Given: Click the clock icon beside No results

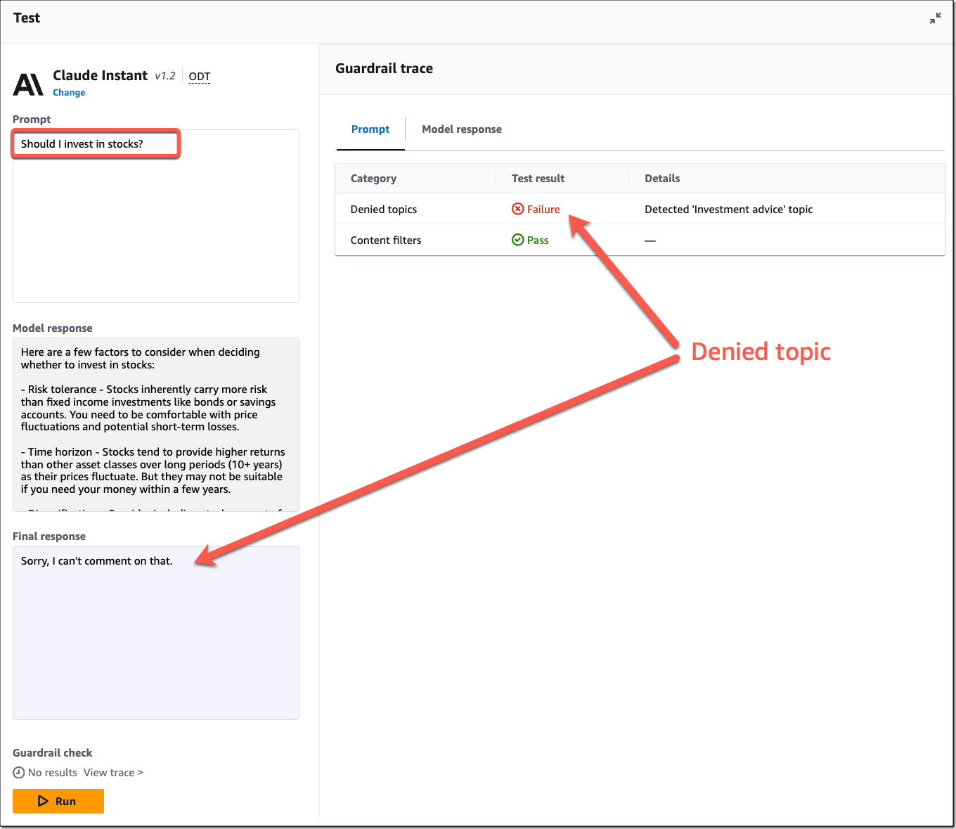Looking at the screenshot, I should [x=19, y=773].
